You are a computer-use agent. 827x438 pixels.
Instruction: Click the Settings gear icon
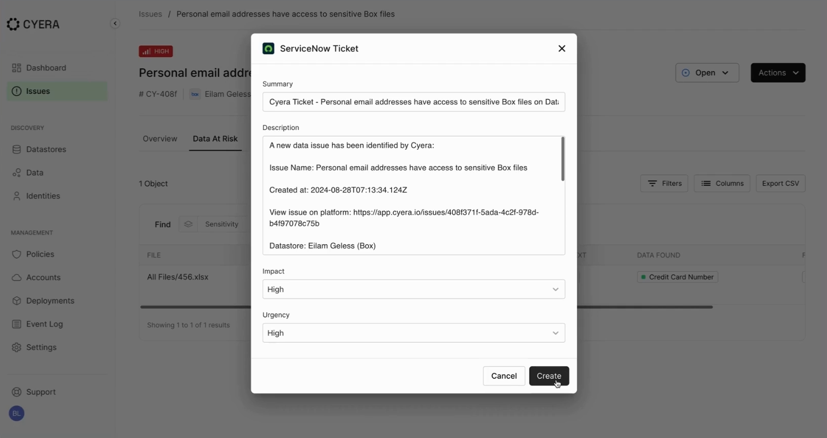click(16, 347)
